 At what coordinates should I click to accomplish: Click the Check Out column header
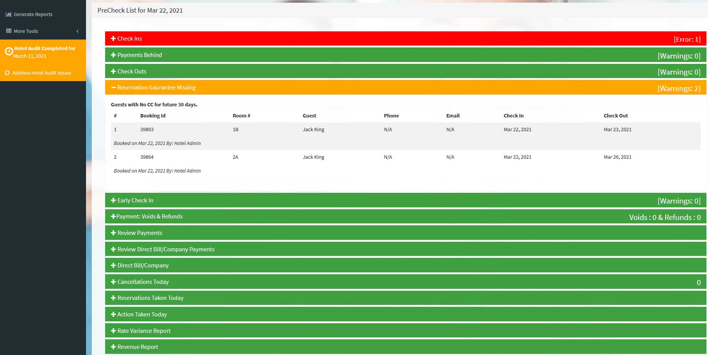615,116
